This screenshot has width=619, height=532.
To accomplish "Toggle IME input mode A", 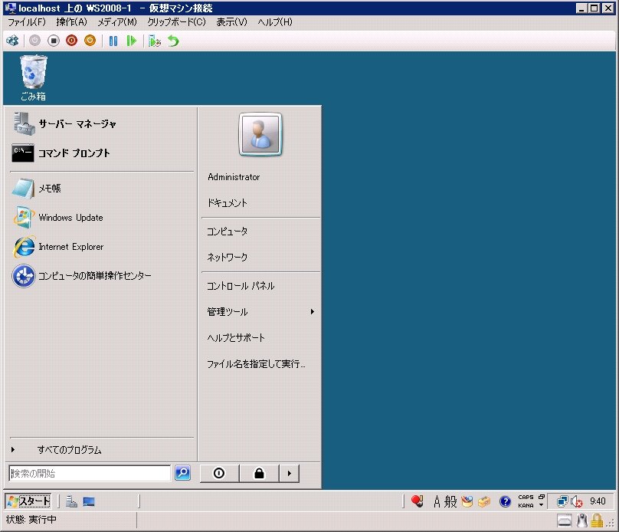I will coord(437,501).
